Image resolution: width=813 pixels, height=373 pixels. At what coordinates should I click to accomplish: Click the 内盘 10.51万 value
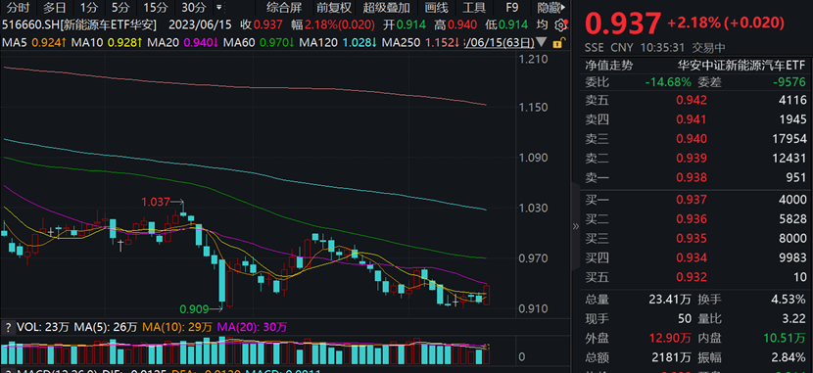pos(786,339)
